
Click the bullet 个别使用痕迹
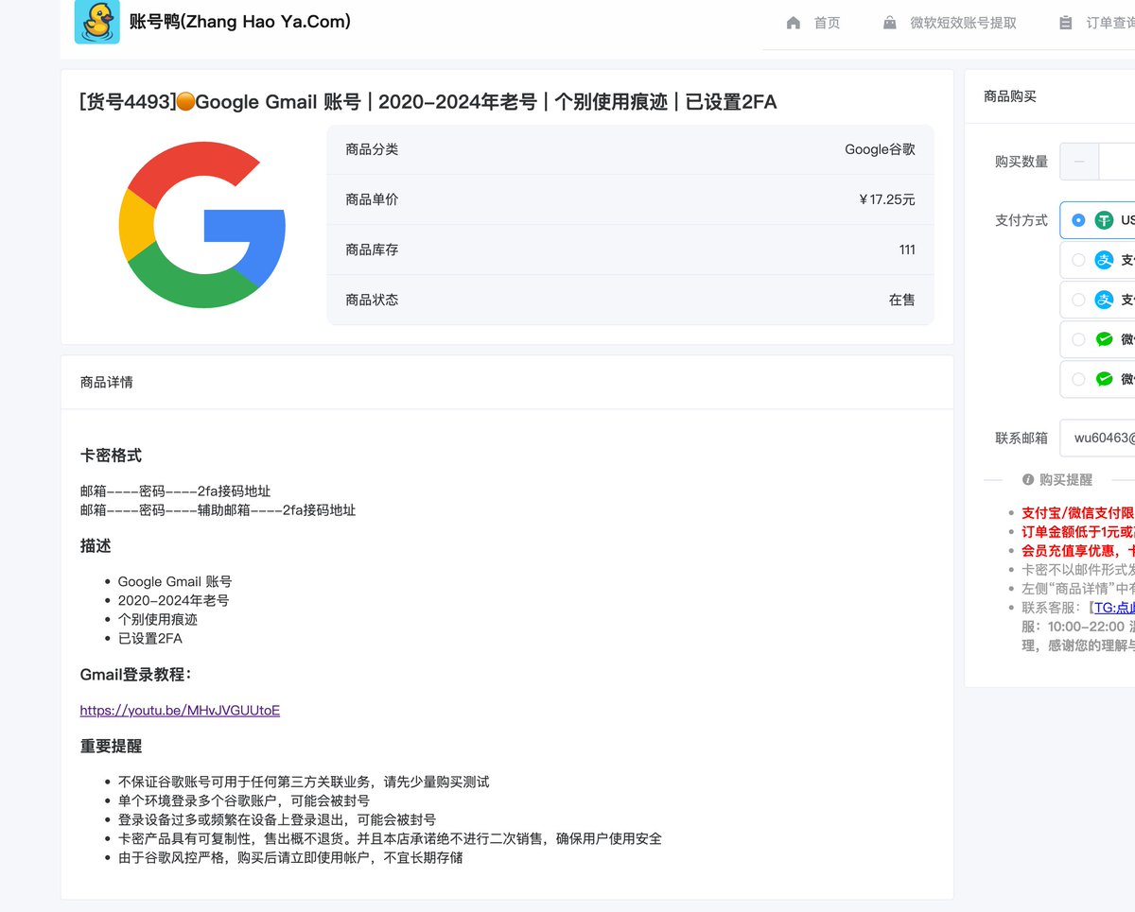pyautogui.click(x=158, y=619)
